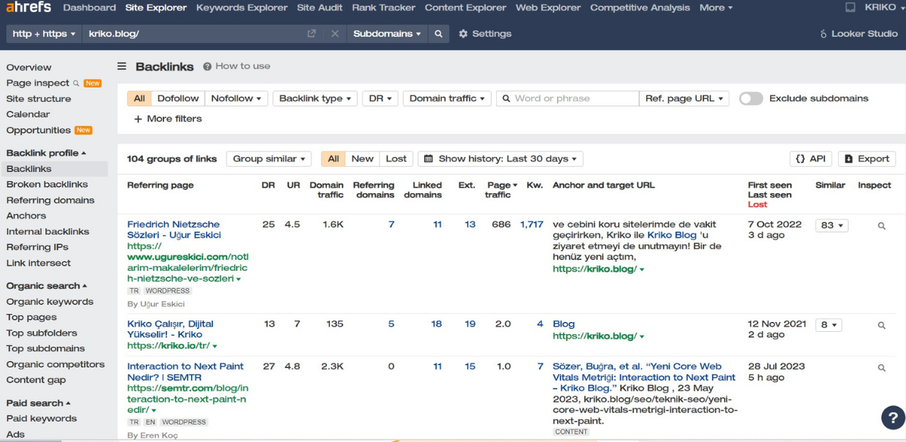Expand the Group similar dropdown
Viewport: 906px width, 442px height.
[269, 158]
